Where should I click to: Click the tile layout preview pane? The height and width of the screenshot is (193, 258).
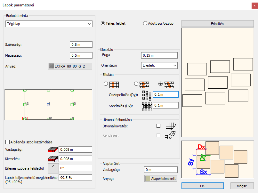tap(218, 82)
